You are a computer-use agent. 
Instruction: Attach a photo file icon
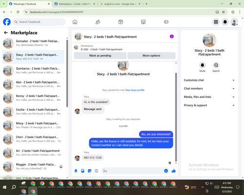point(82,171)
